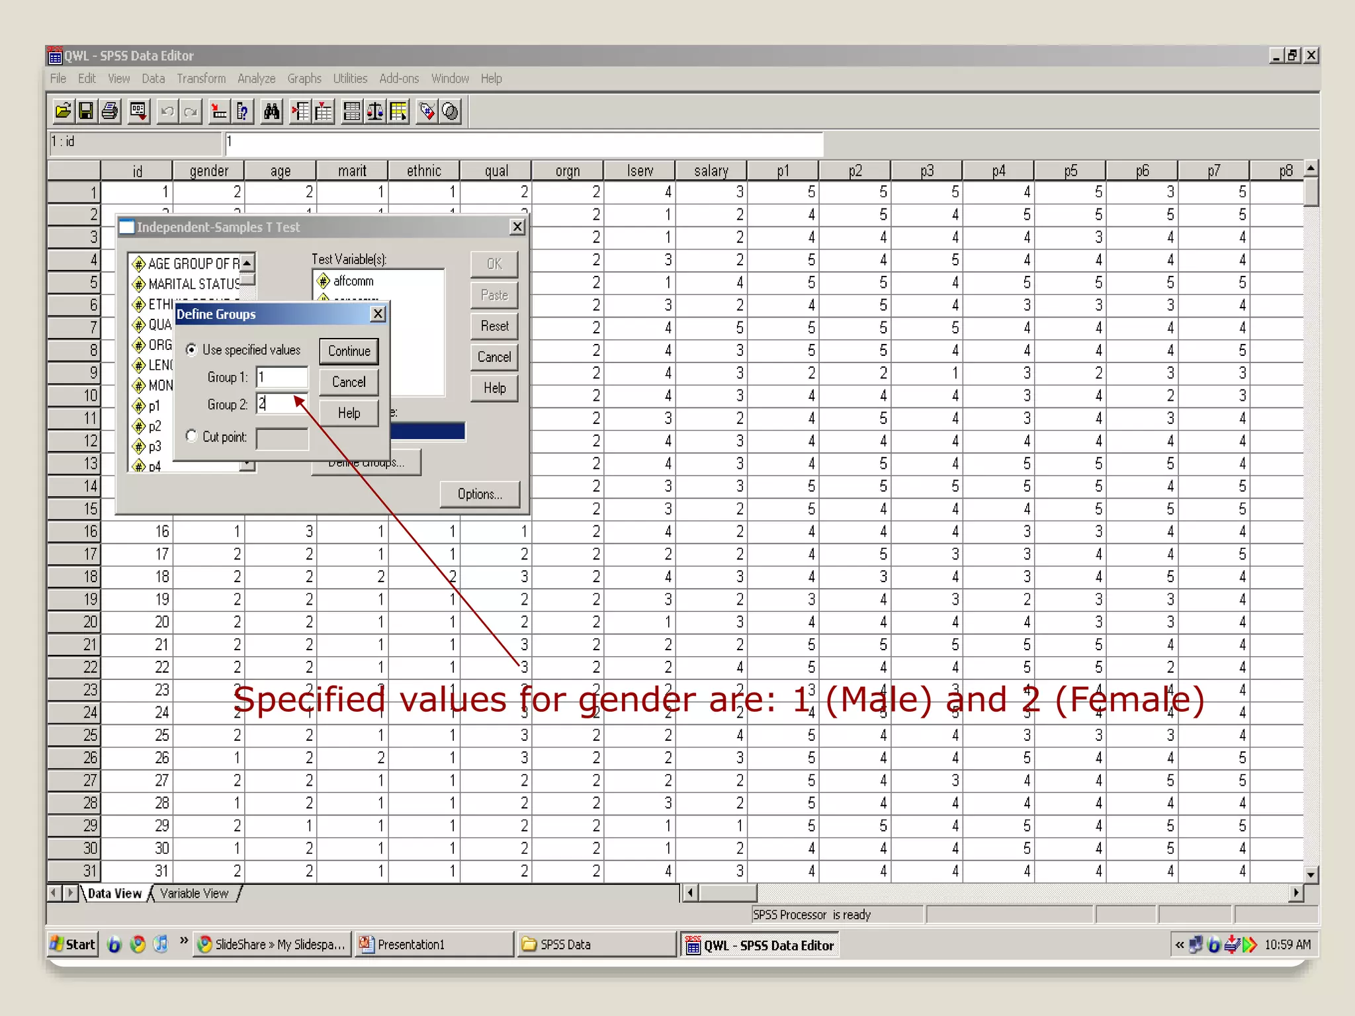Click Reset in T Test dialog
The width and height of the screenshot is (1355, 1016).
point(495,326)
